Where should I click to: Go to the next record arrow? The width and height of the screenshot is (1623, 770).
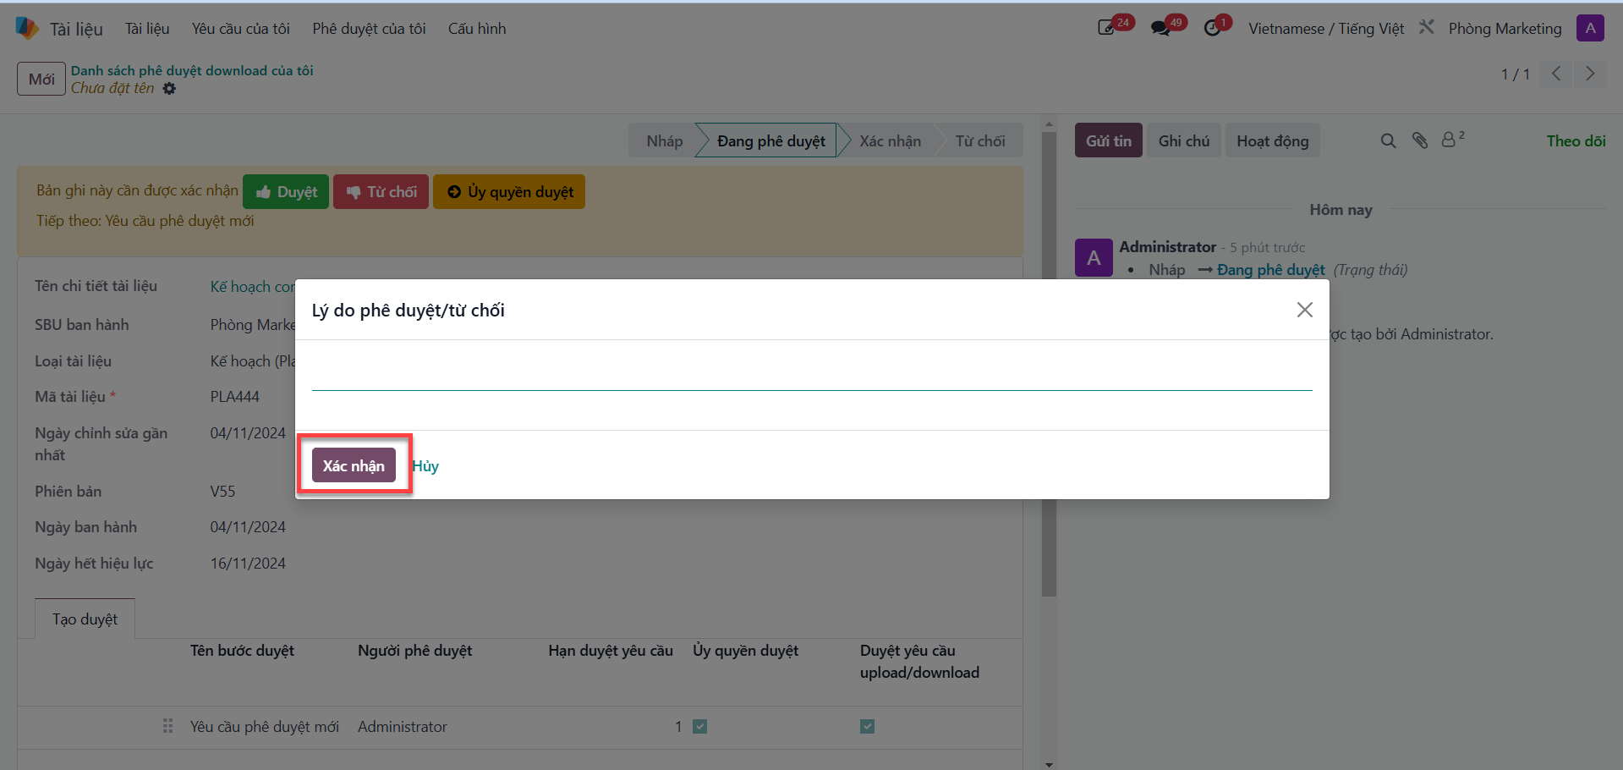point(1590,74)
